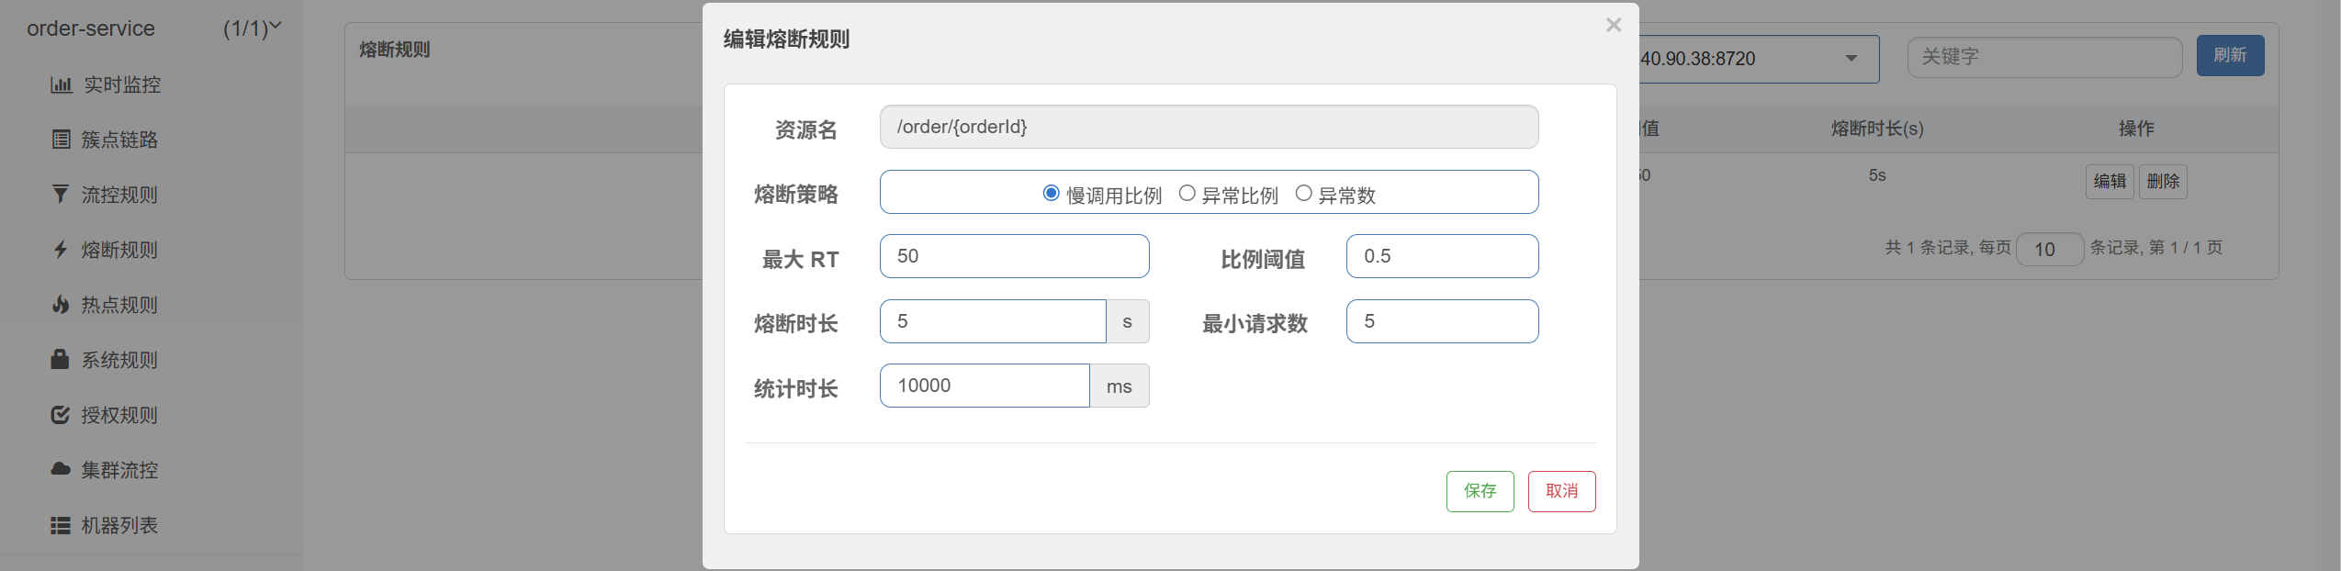Screen dimensions: 2341x571
Task: Go to 簇点链路 menu item
Action: pos(119,140)
